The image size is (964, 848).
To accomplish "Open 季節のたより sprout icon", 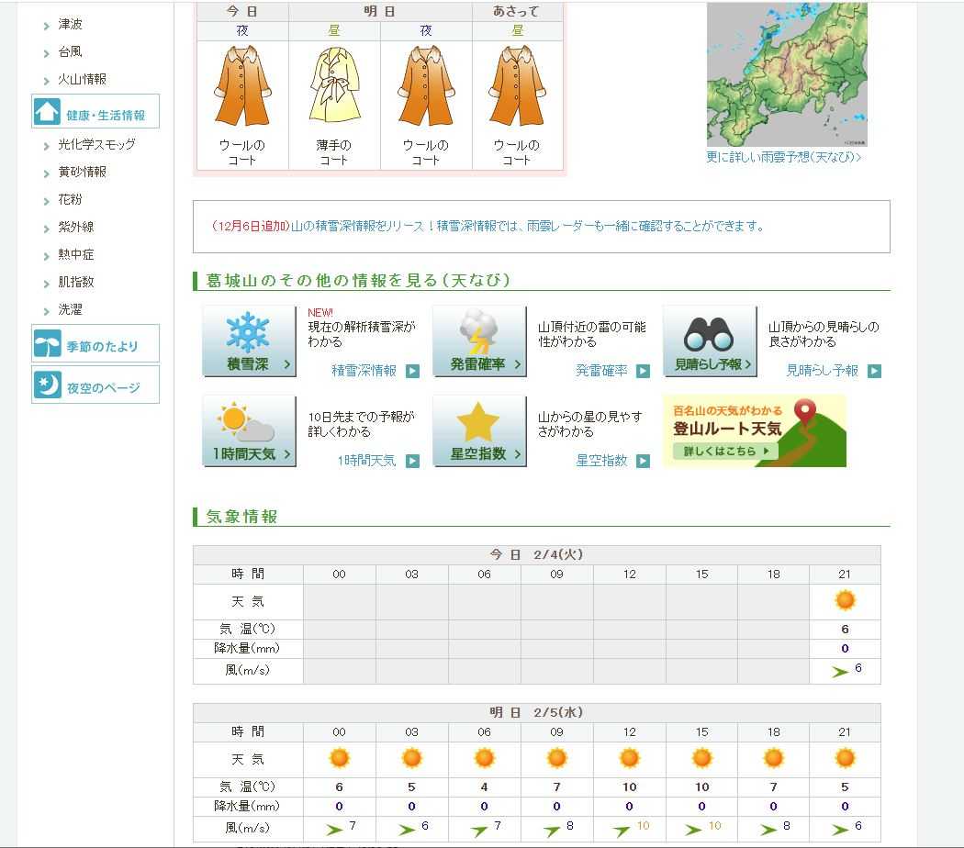I will (48, 344).
